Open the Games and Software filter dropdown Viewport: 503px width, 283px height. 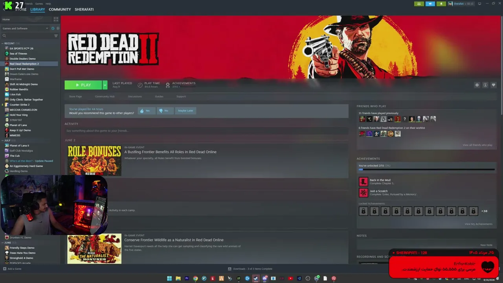(25, 28)
